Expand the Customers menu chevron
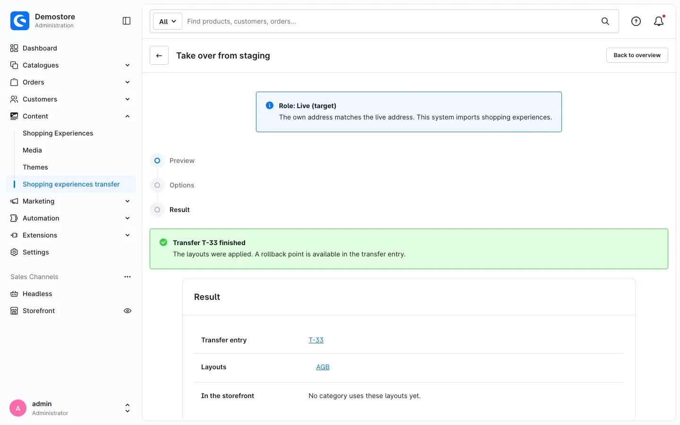 (x=127, y=99)
